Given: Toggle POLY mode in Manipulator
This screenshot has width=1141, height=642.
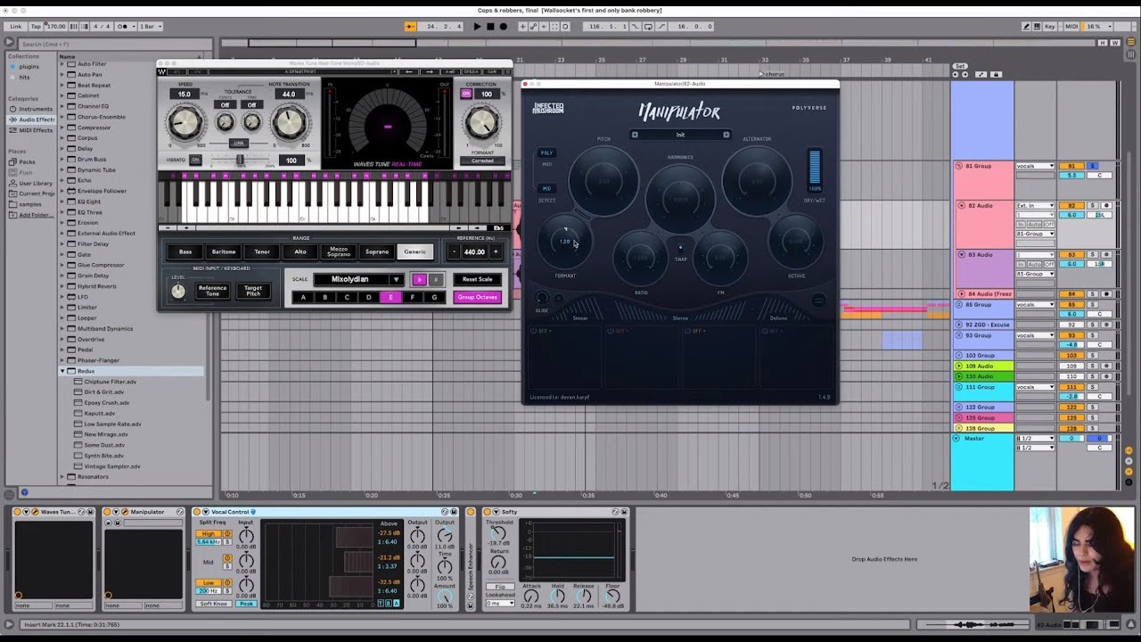Looking at the screenshot, I should click(547, 152).
